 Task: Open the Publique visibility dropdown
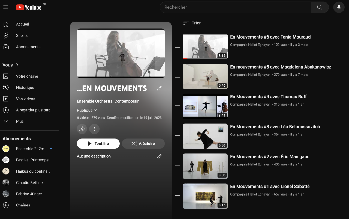point(87,110)
